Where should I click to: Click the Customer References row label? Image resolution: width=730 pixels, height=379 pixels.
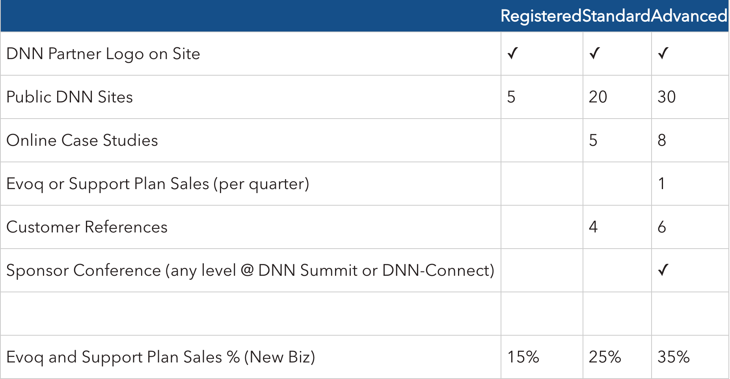click(87, 227)
